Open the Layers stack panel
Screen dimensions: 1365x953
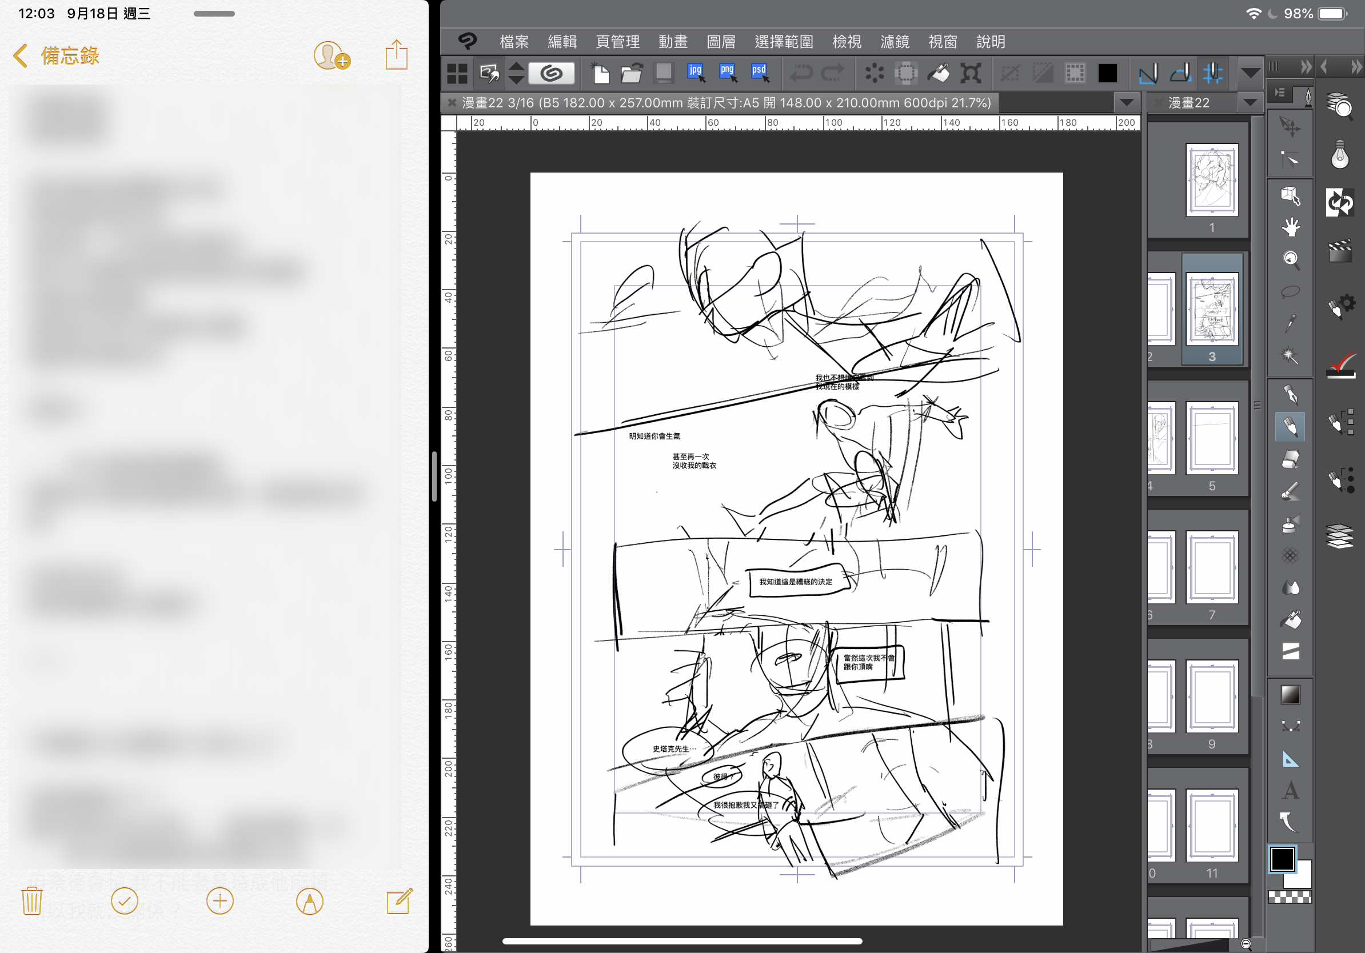click(1340, 535)
